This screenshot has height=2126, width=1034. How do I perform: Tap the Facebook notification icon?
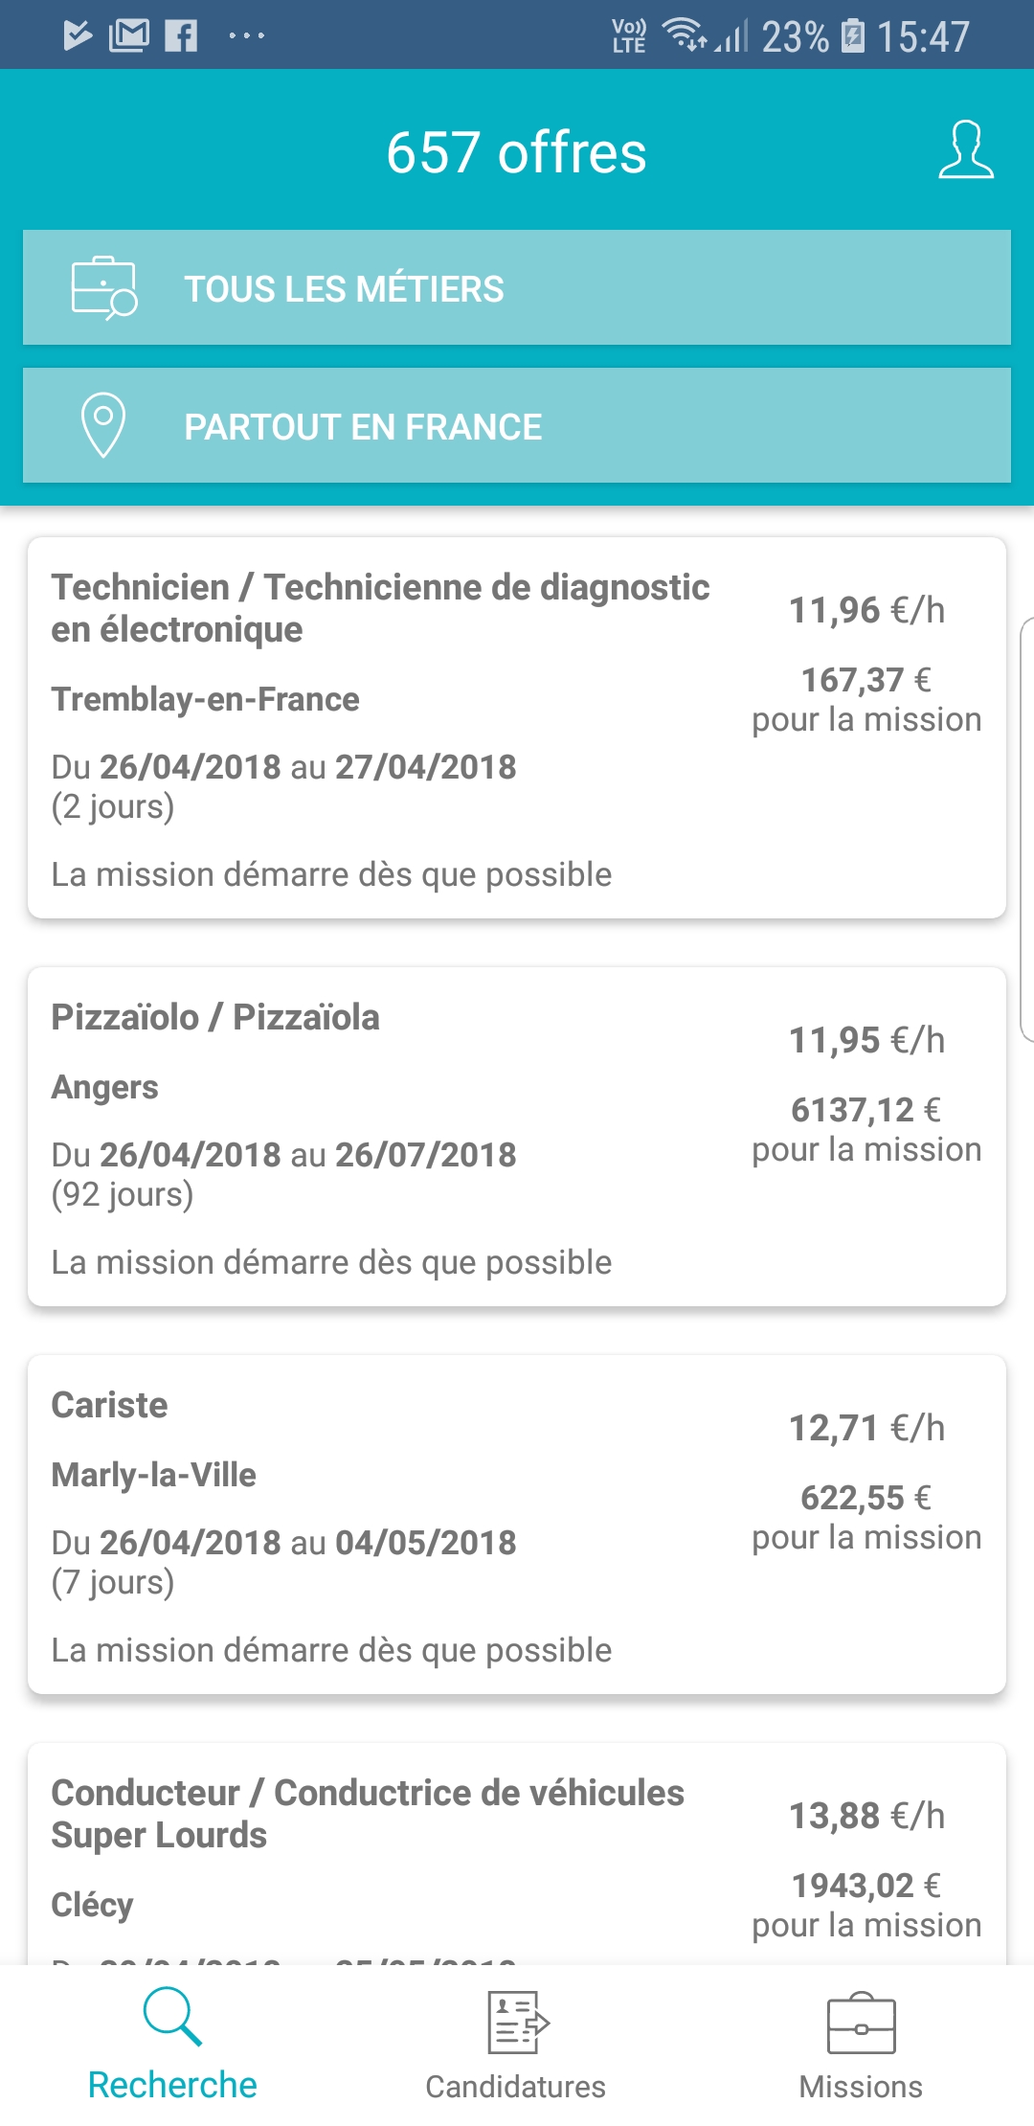181,36
